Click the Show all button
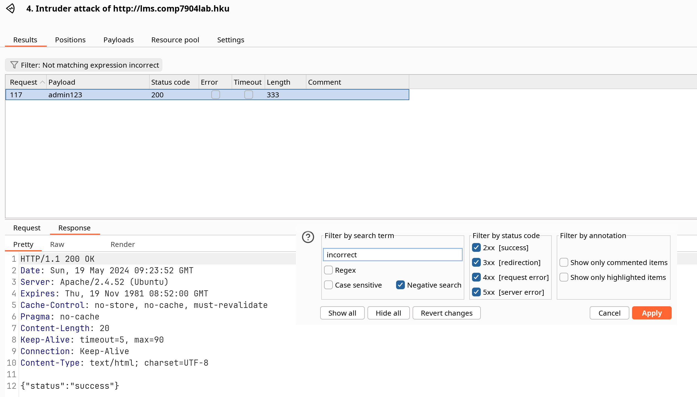This screenshot has height=397, width=697. (x=342, y=313)
